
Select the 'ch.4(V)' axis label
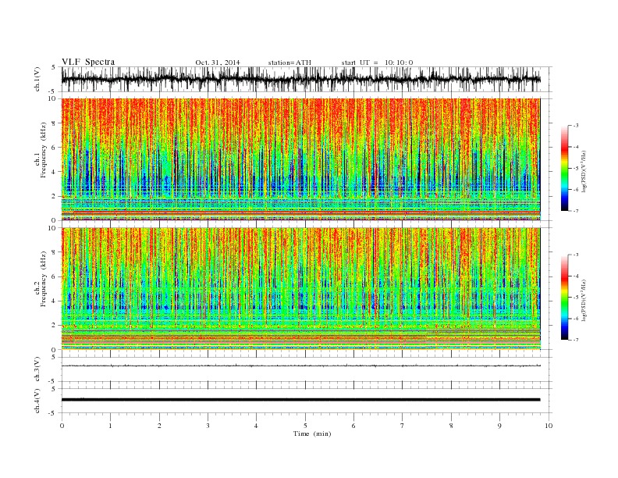point(37,401)
